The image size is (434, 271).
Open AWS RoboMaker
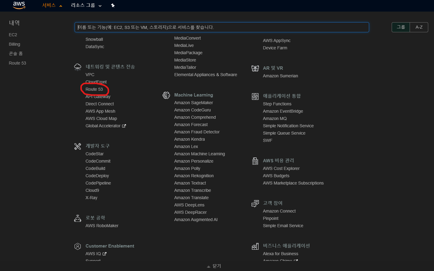pos(102,226)
